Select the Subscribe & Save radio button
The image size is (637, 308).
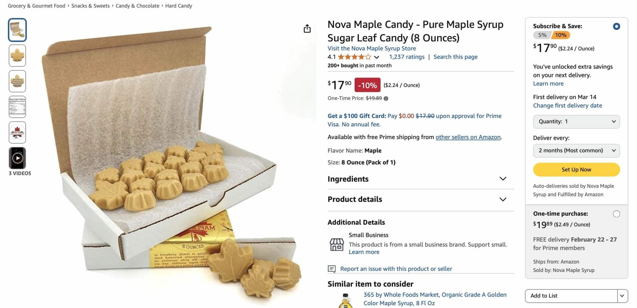[x=616, y=26]
